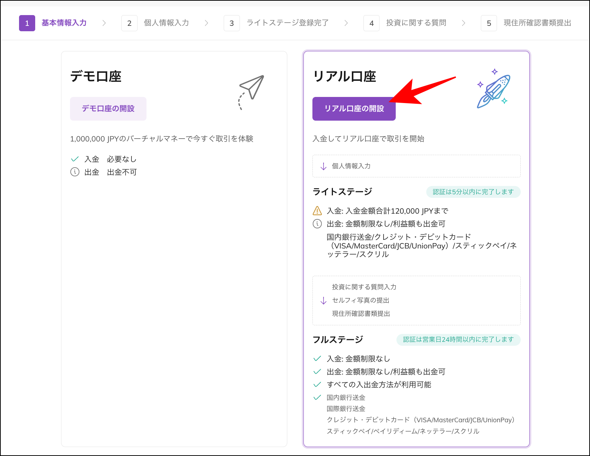Click the 認証は5分以内に完了します badge
This screenshot has height=456, width=590.
click(473, 192)
